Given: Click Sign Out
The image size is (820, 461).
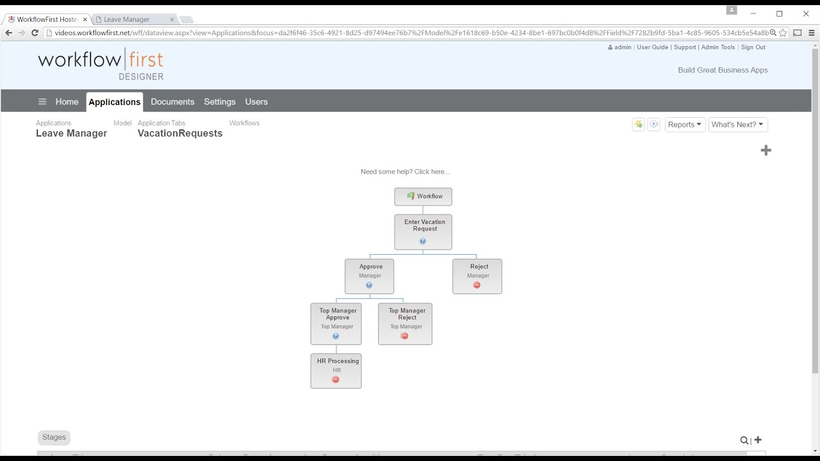Looking at the screenshot, I should coord(753,47).
